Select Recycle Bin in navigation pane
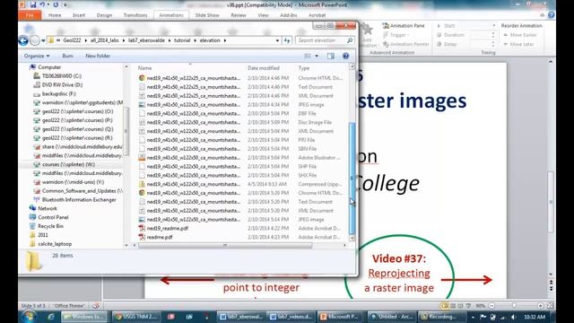This screenshot has width=574, height=323. pos(50,226)
